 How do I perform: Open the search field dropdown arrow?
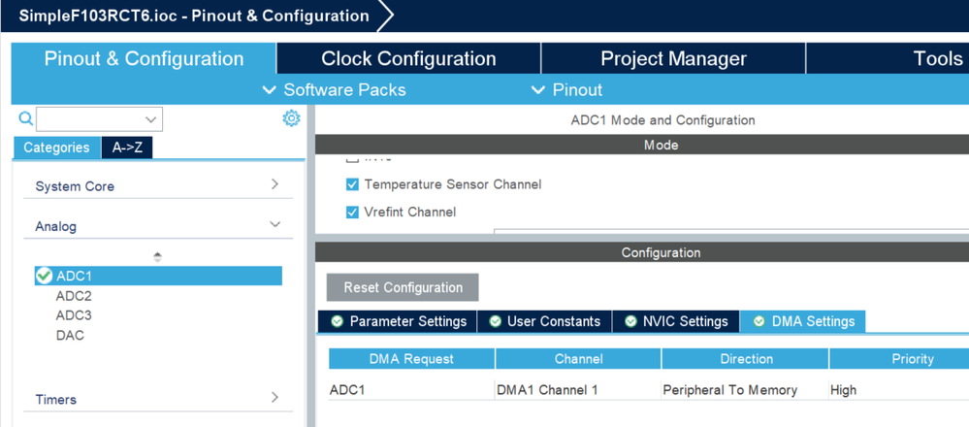tap(150, 118)
